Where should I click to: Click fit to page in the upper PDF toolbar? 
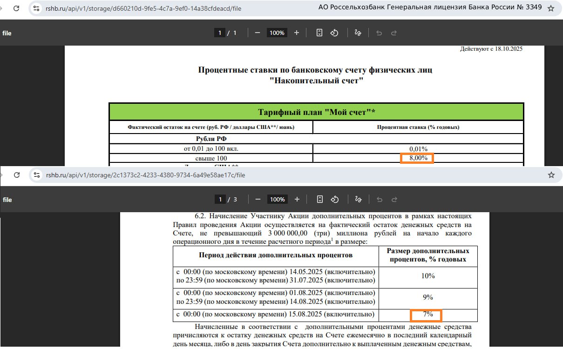point(319,33)
